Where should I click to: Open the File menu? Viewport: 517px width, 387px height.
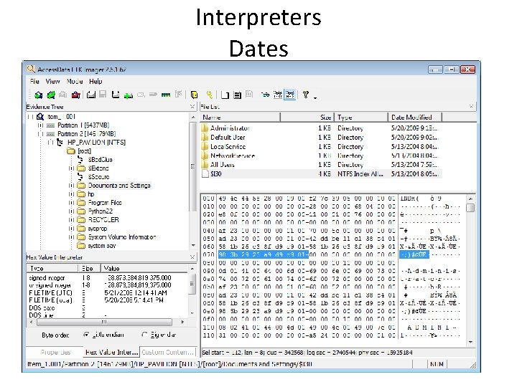click(34, 81)
